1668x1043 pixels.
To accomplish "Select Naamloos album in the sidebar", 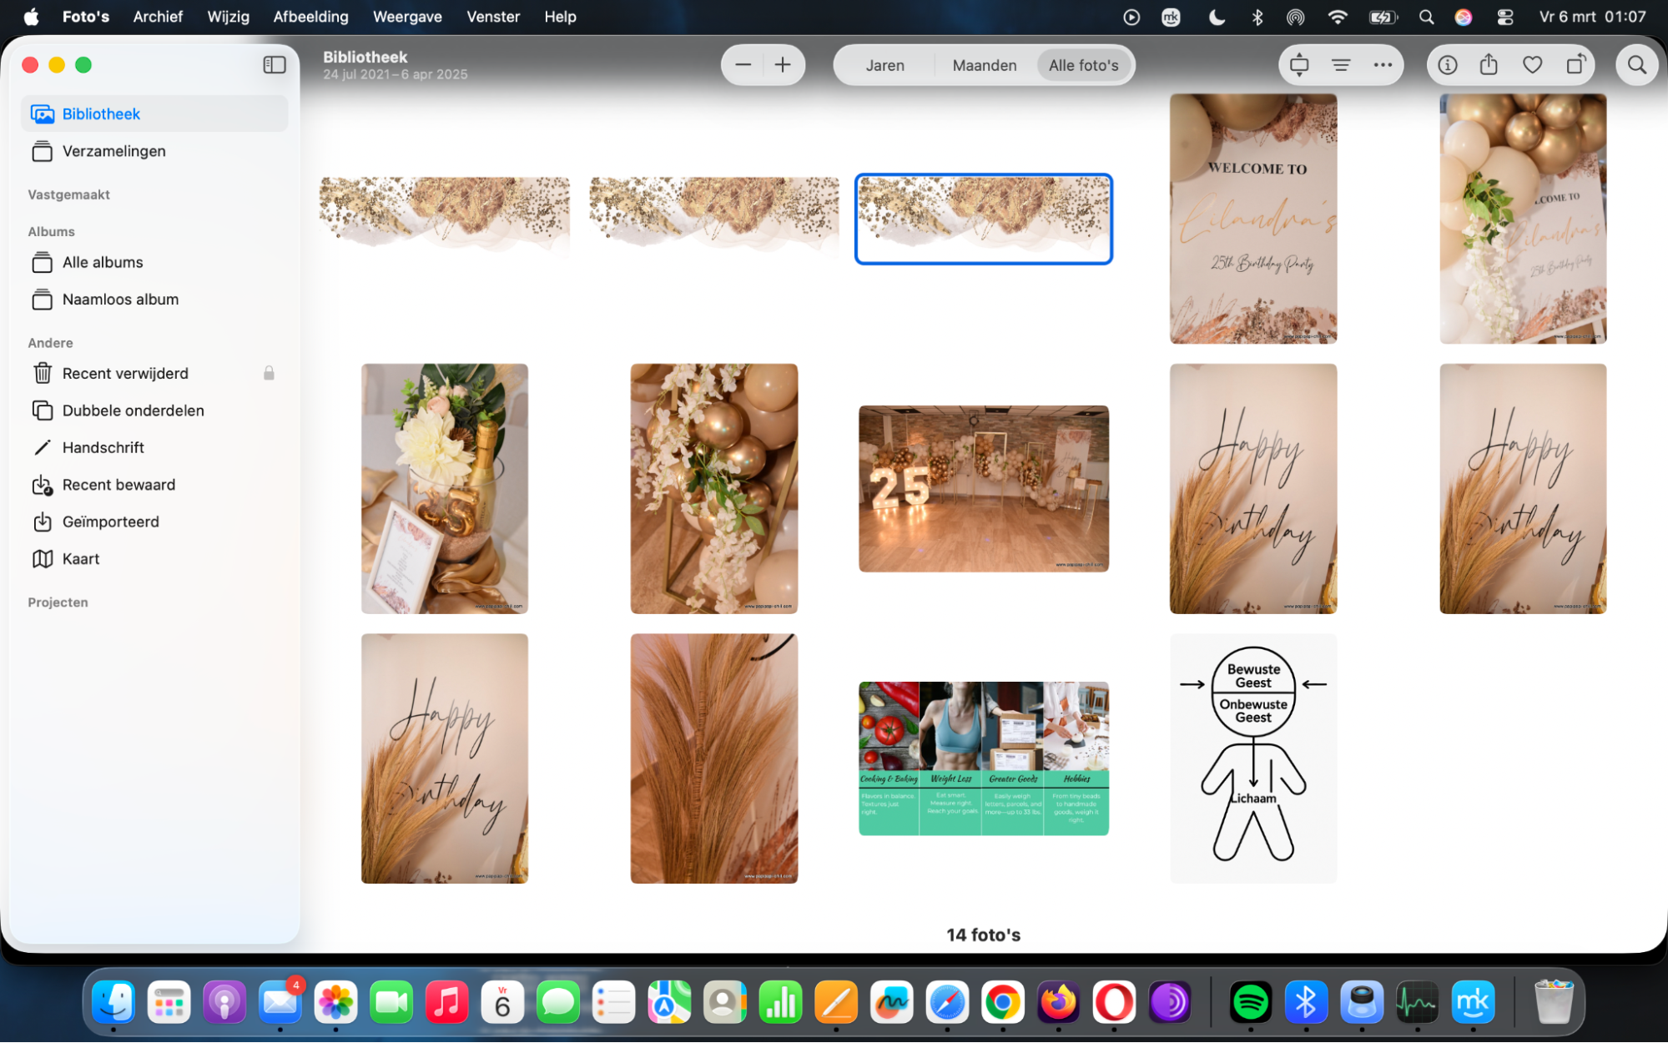I will (120, 299).
